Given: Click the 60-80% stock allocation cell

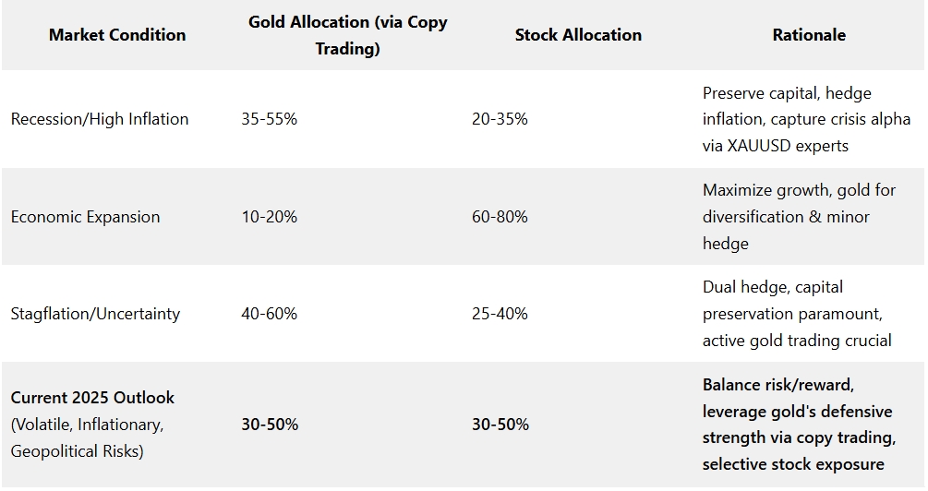Looking at the screenshot, I should 500,217.
